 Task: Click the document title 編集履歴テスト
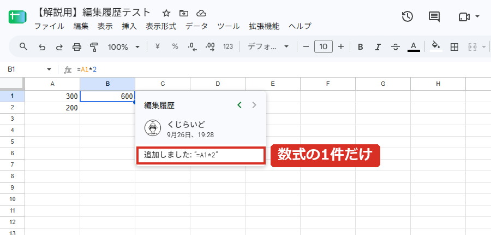(117, 13)
